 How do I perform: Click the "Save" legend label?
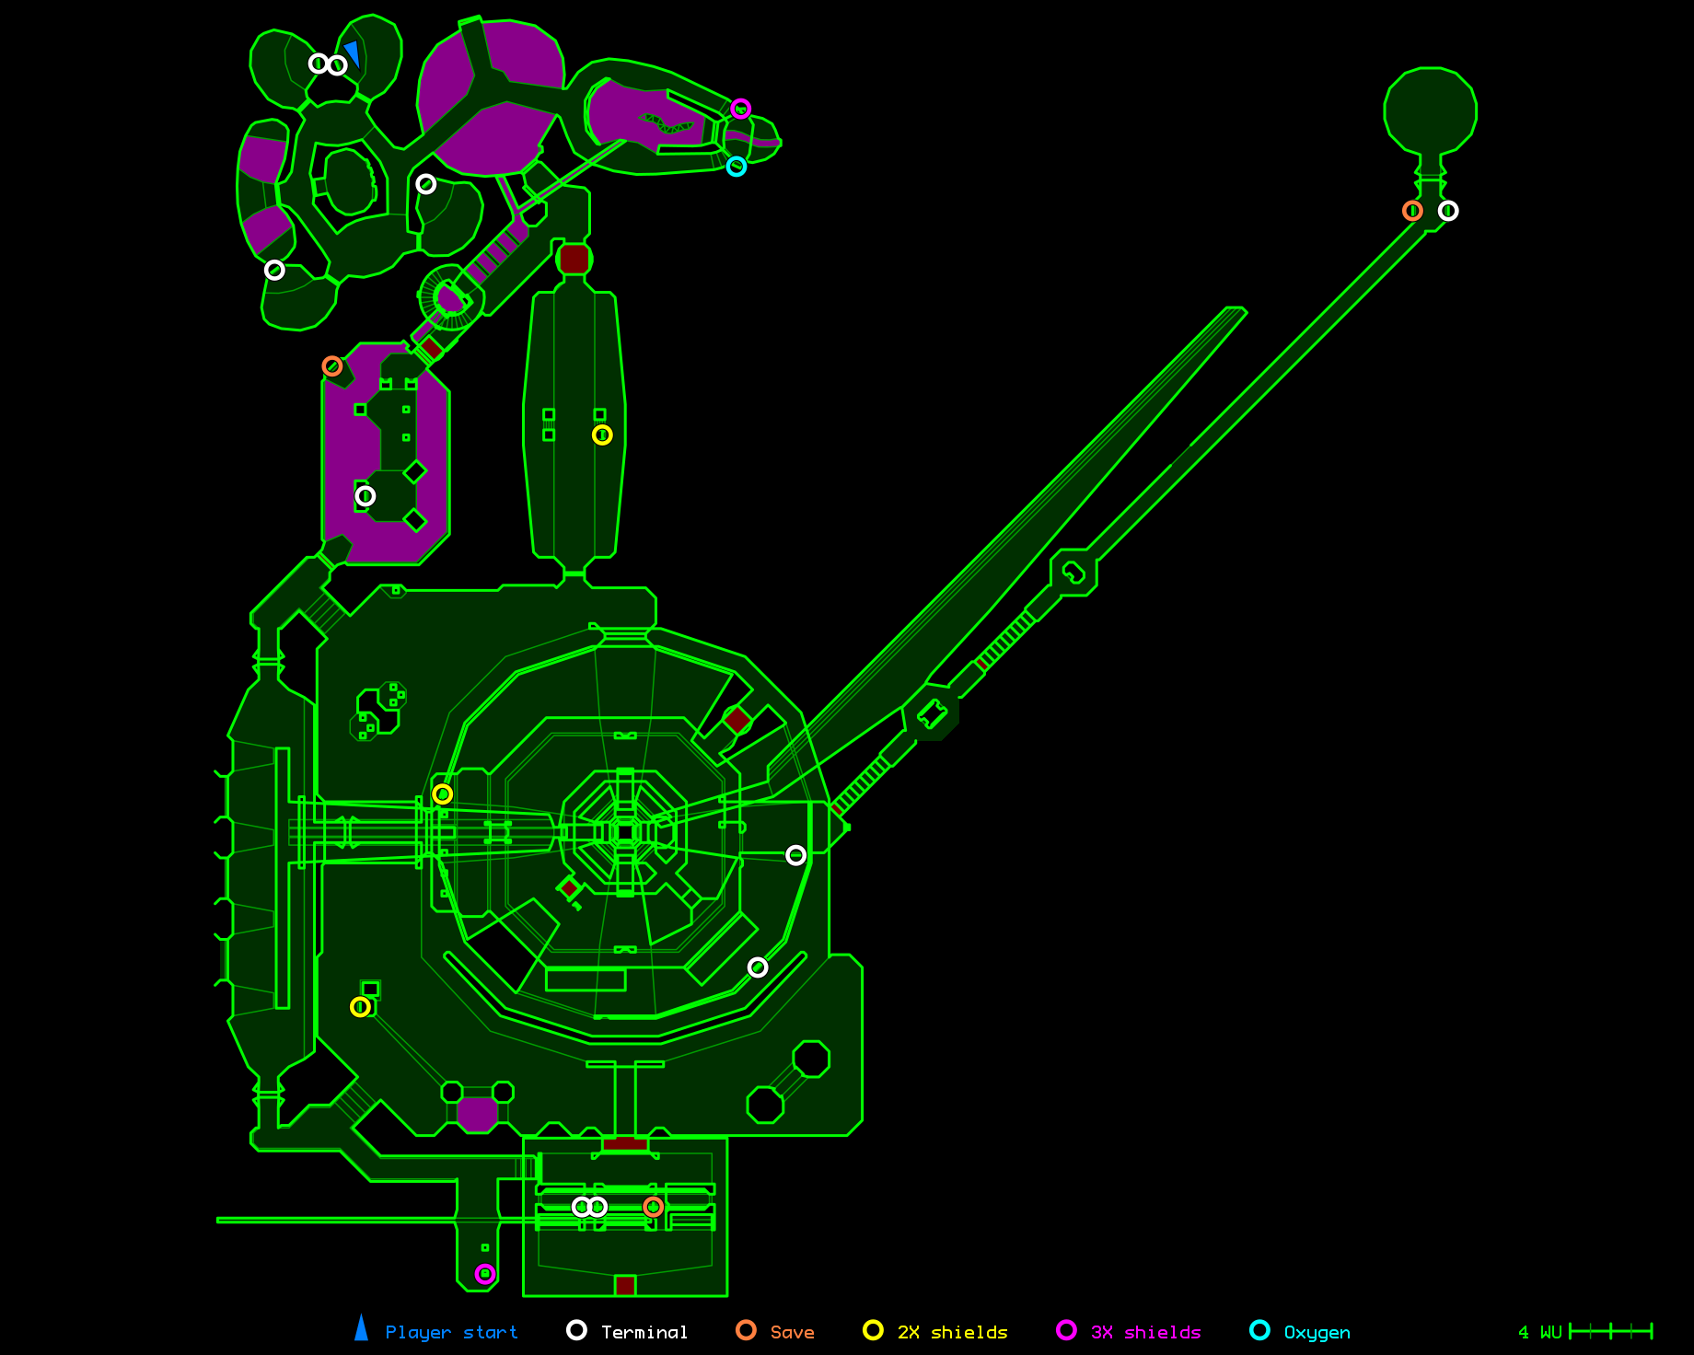pyautogui.click(x=793, y=1332)
